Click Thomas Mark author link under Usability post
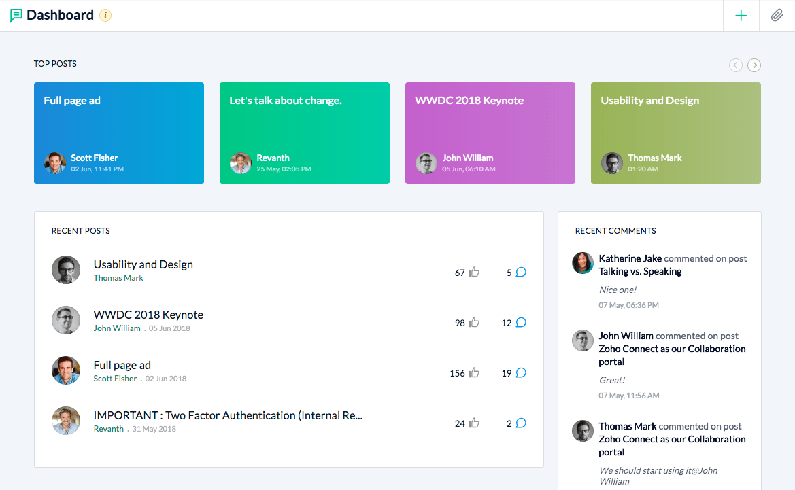Image resolution: width=795 pixels, height=490 pixels. pos(118,278)
